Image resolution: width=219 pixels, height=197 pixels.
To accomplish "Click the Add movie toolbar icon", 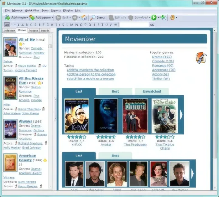I will (x=7, y=17).
